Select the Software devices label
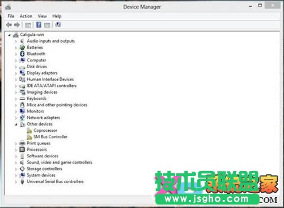The height and width of the screenshot is (208, 284). tap(43, 156)
